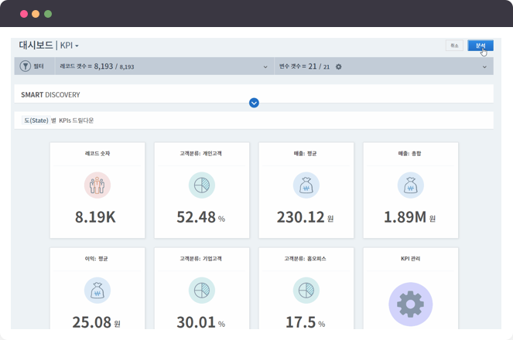Click the 고객분류: 개인고객 card title

tap(200, 154)
